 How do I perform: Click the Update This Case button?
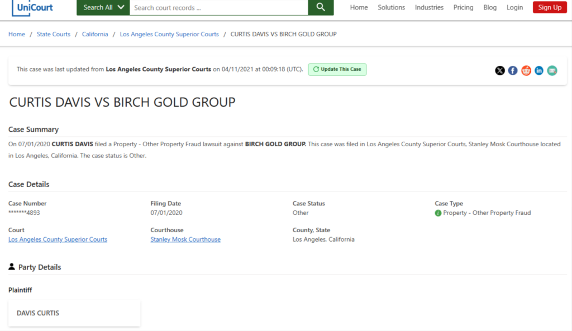[337, 69]
